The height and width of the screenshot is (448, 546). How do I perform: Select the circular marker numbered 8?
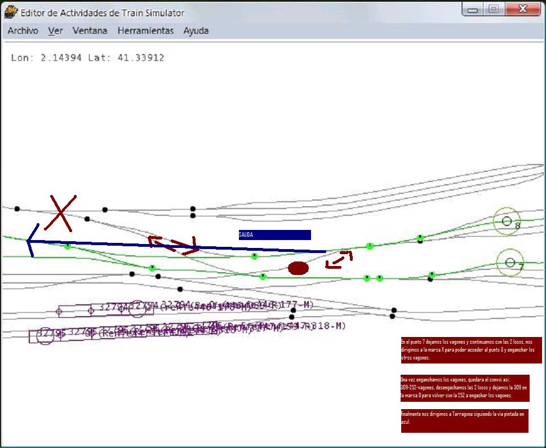[507, 221]
